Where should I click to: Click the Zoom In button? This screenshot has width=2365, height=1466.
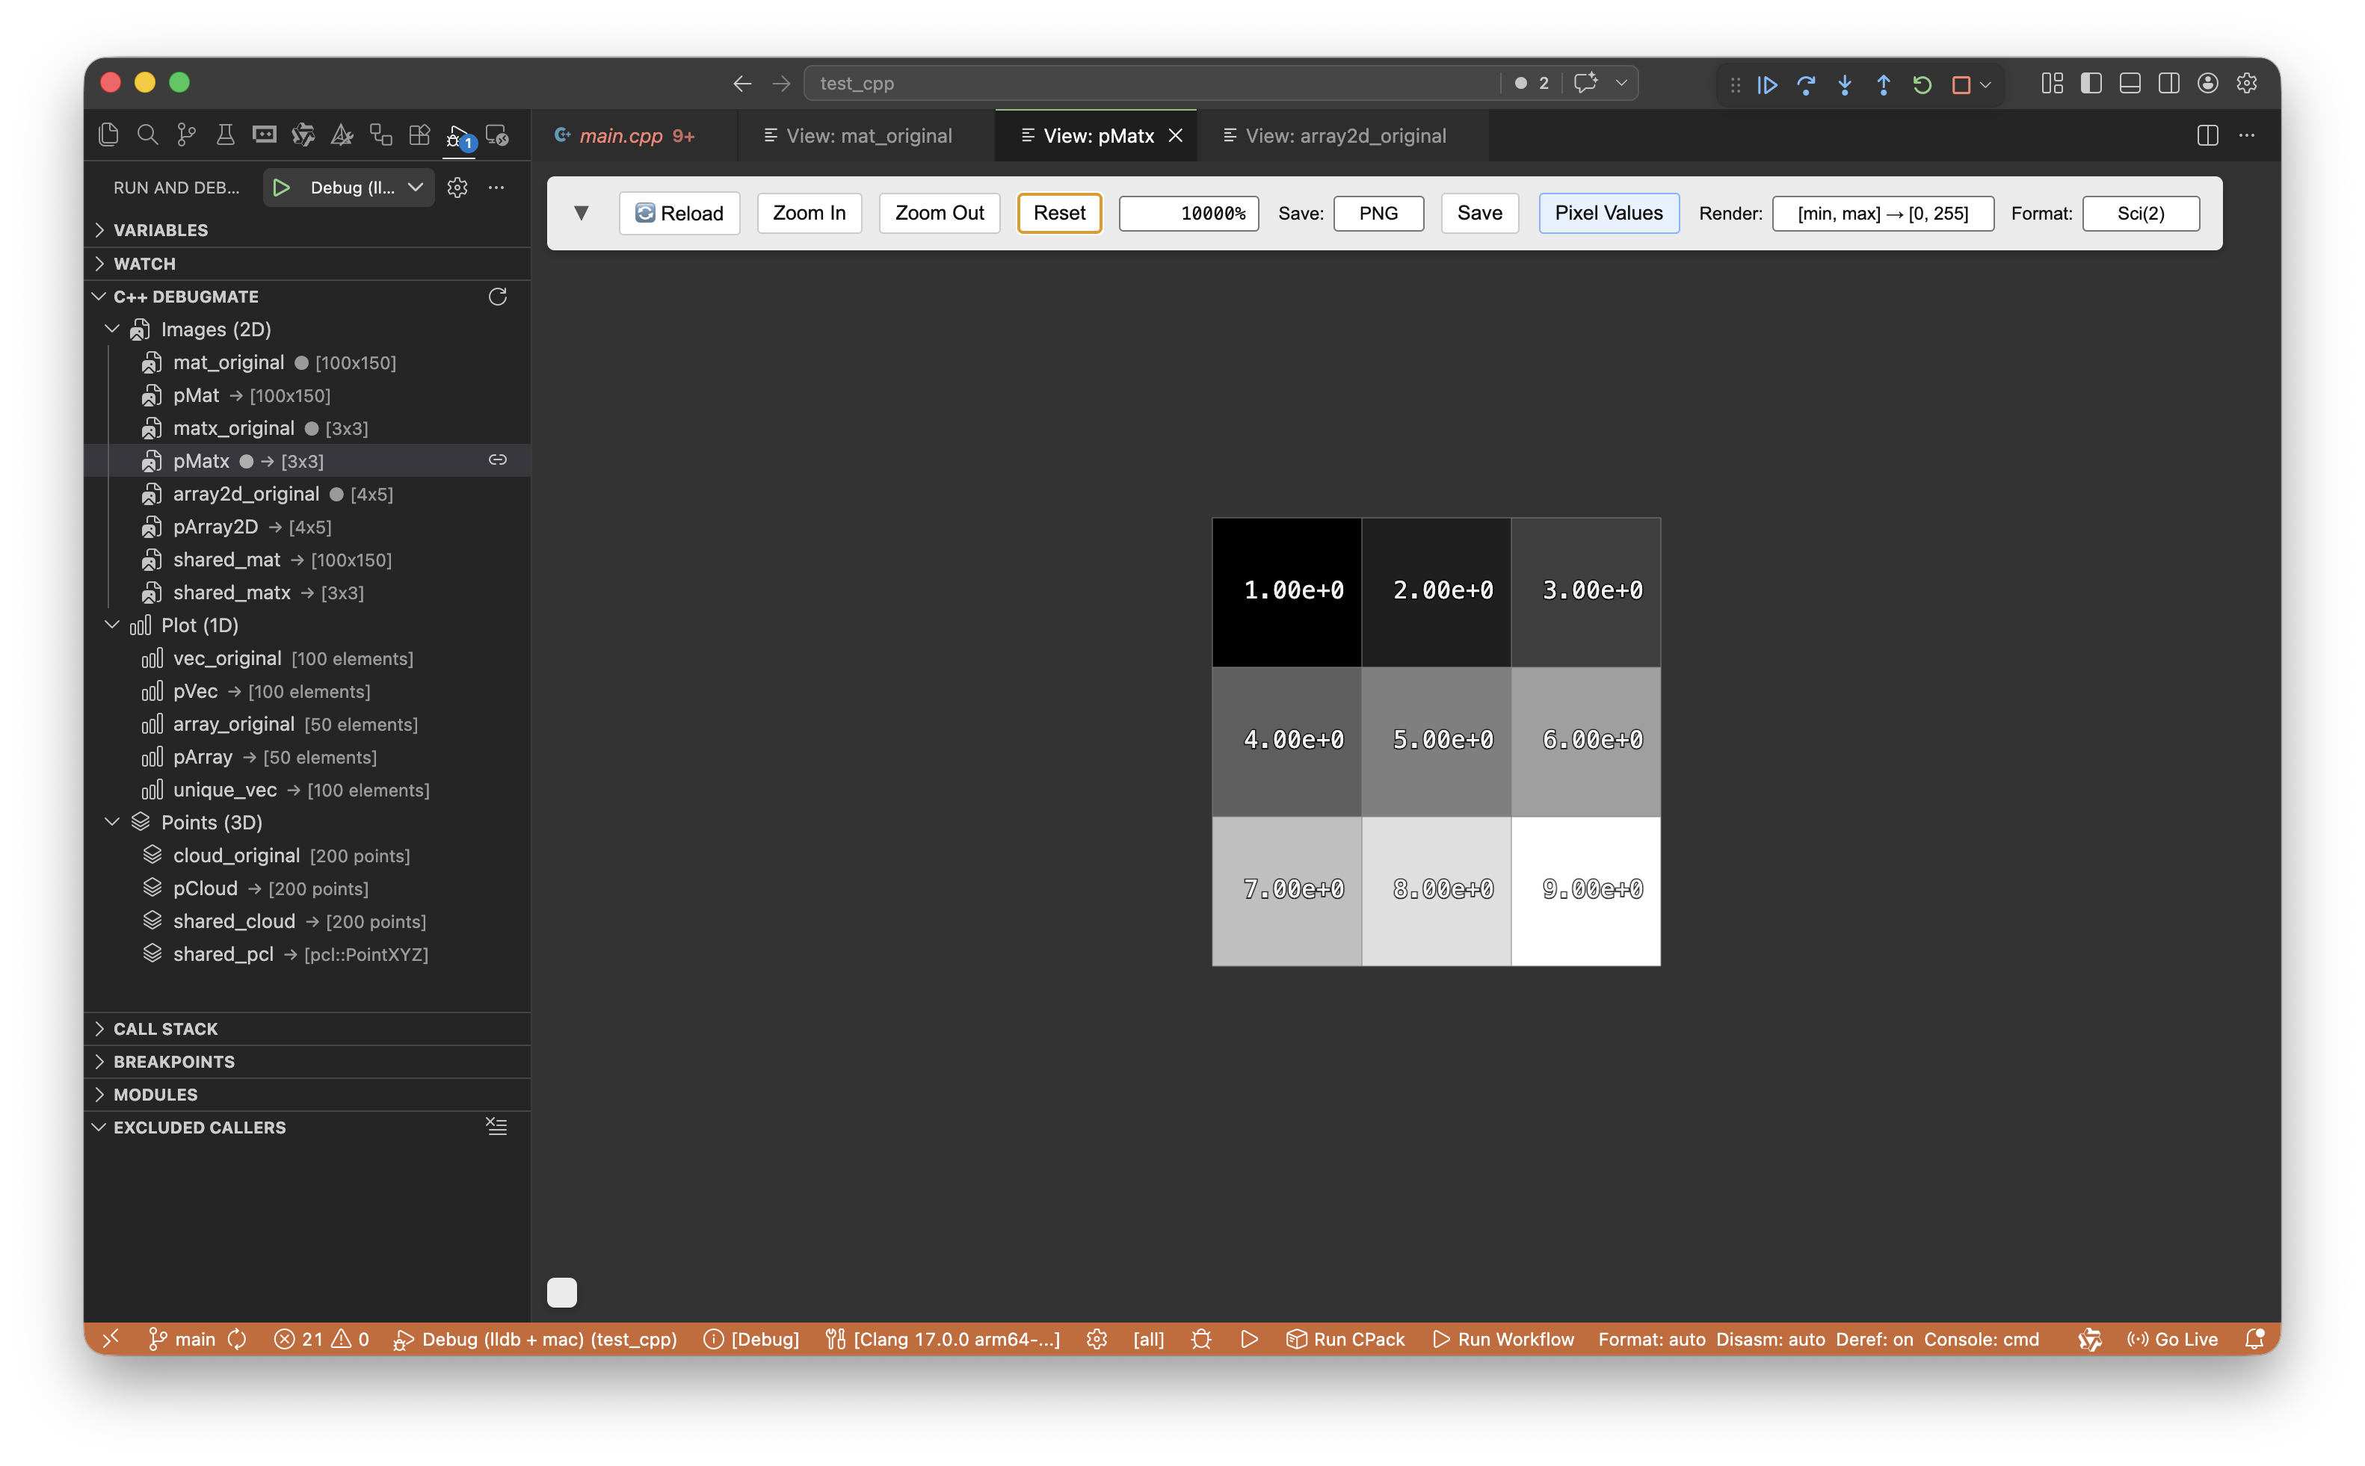pyautogui.click(x=809, y=213)
